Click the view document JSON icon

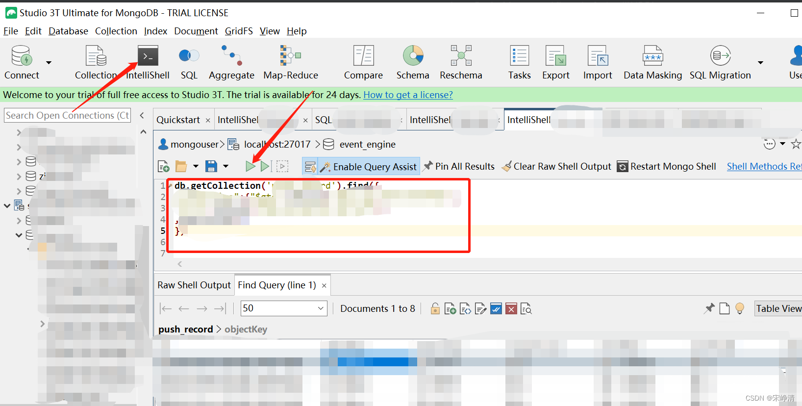[465, 308]
